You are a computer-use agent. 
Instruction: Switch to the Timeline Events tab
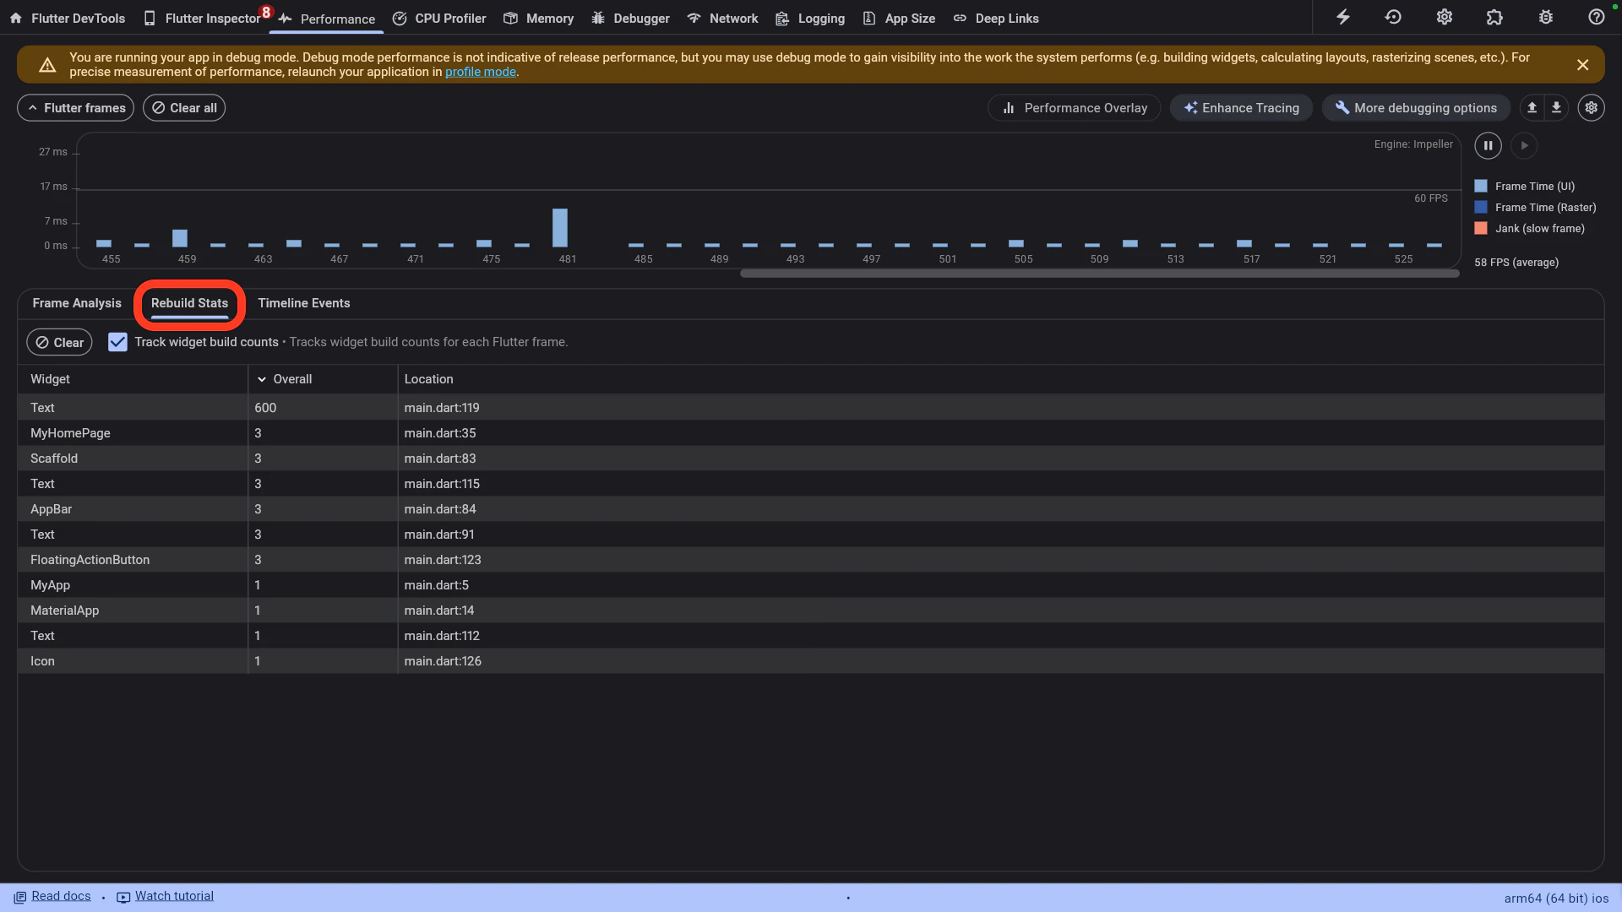point(303,303)
